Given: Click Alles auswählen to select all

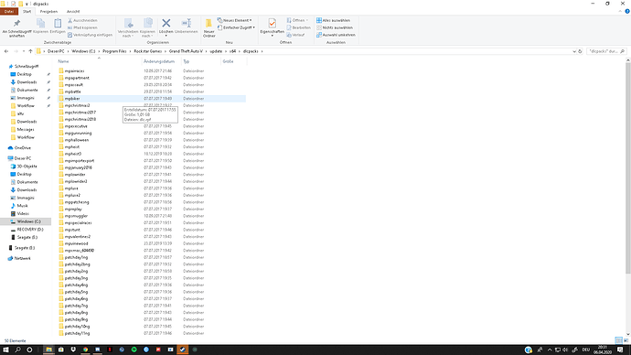Looking at the screenshot, I should point(333,20).
